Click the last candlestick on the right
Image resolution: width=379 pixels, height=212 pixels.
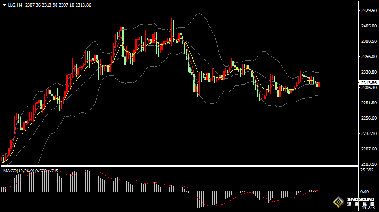(319, 84)
